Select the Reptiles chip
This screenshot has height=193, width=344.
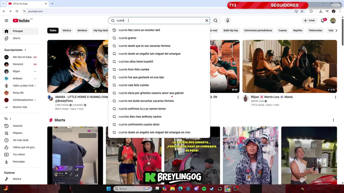[298, 30]
